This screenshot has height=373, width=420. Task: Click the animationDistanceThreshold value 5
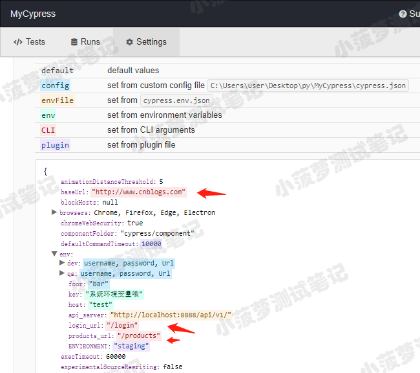click(162, 182)
